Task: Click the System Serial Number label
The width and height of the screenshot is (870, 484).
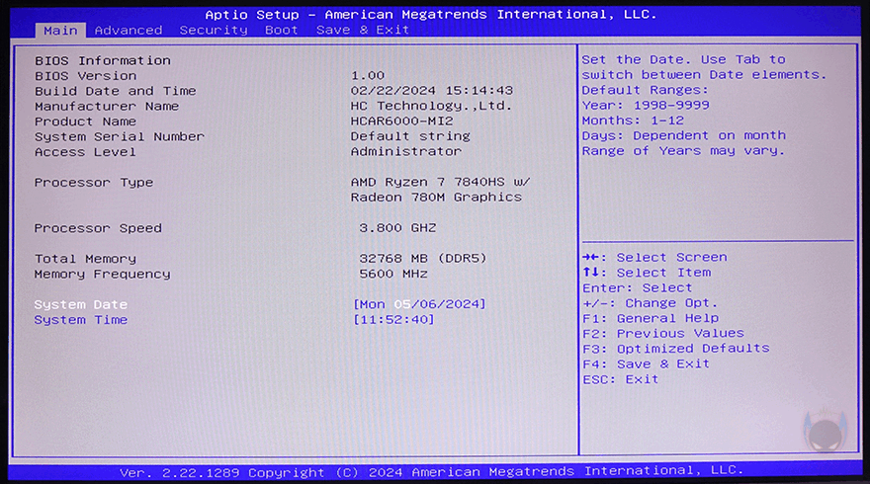Action: point(120,137)
